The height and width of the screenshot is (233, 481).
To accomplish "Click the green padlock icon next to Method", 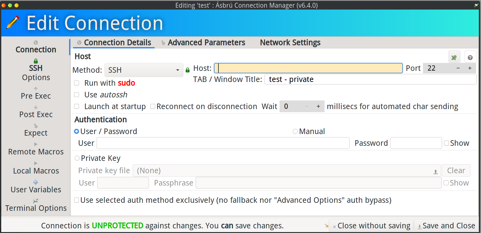I will click(x=187, y=70).
